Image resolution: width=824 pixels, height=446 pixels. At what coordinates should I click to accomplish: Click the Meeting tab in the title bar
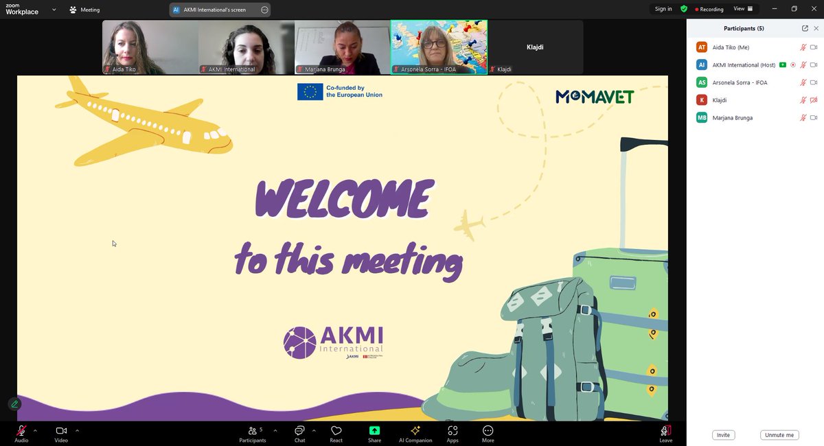pos(84,10)
